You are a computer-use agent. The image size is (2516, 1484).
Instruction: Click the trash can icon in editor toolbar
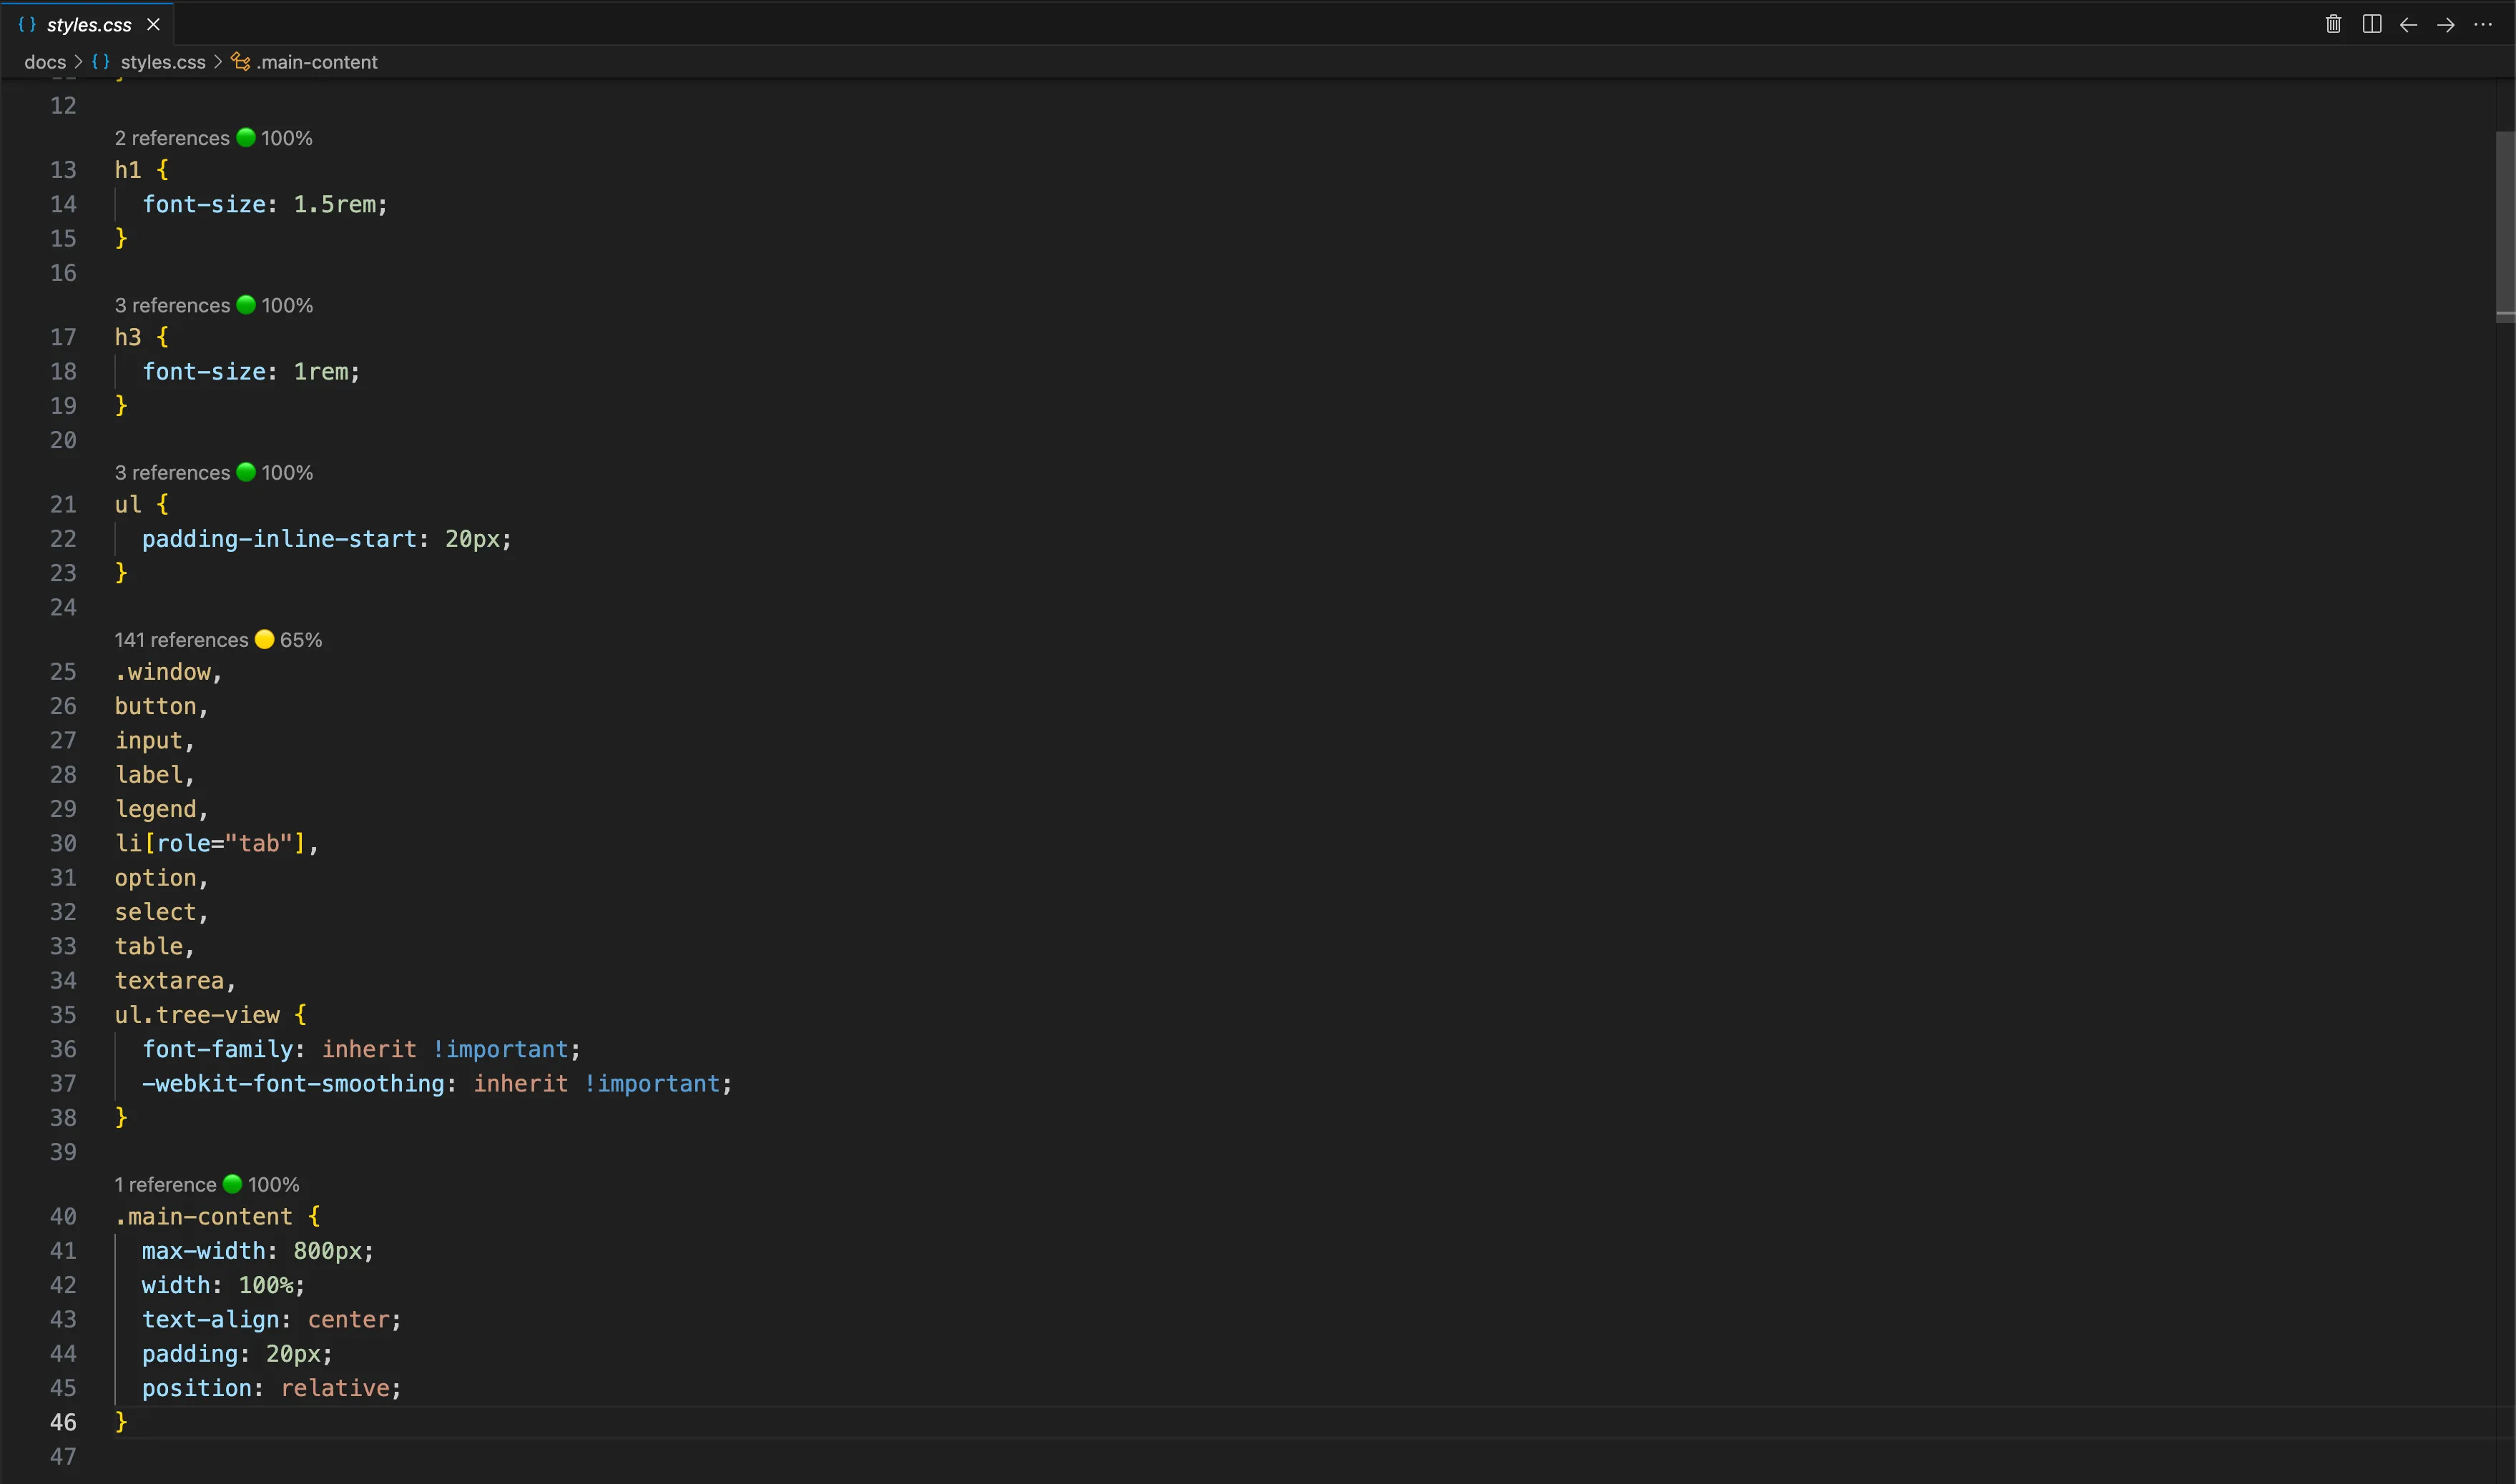pyautogui.click(x=2333, y=24)
